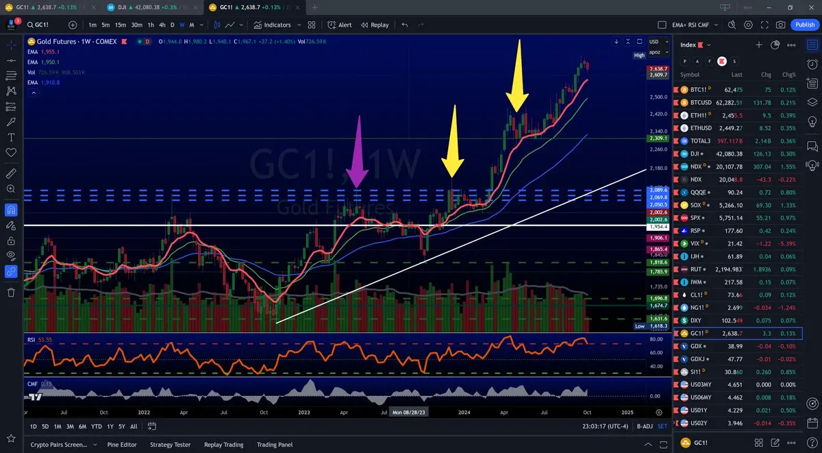Select the YTD date range button

97,426
